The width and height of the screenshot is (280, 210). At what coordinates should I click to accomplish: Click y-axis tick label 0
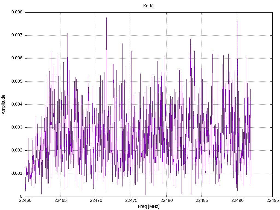coord(21,197)
